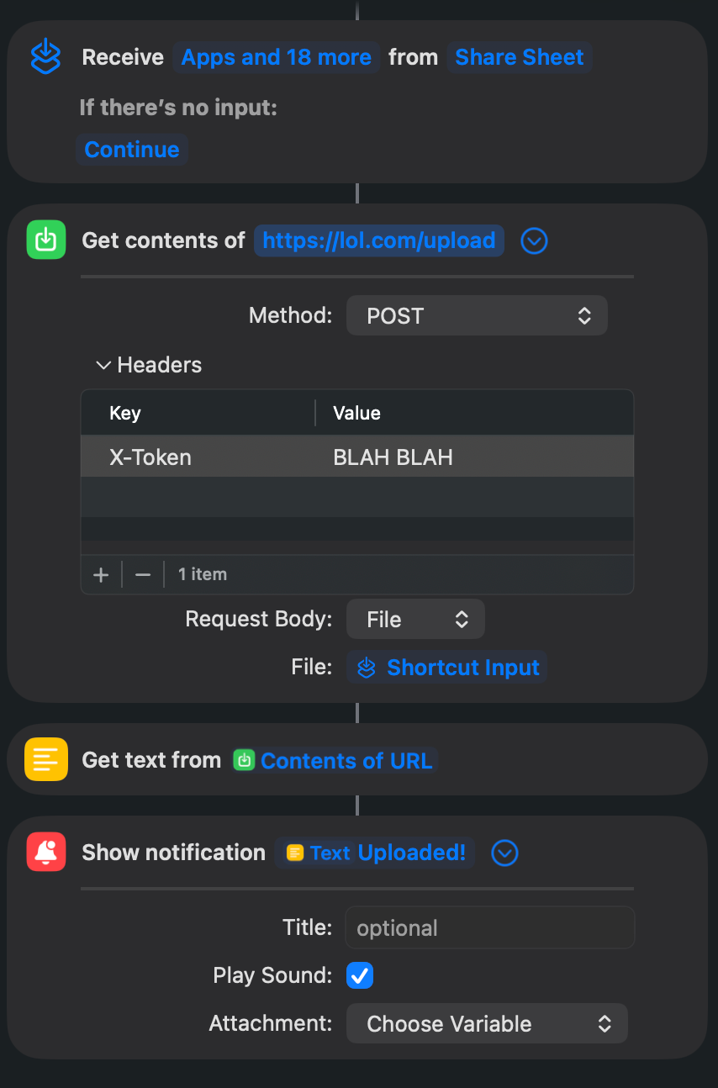
Task: Click the Apps and 18 more input types
Action: (x=277, y=57)
